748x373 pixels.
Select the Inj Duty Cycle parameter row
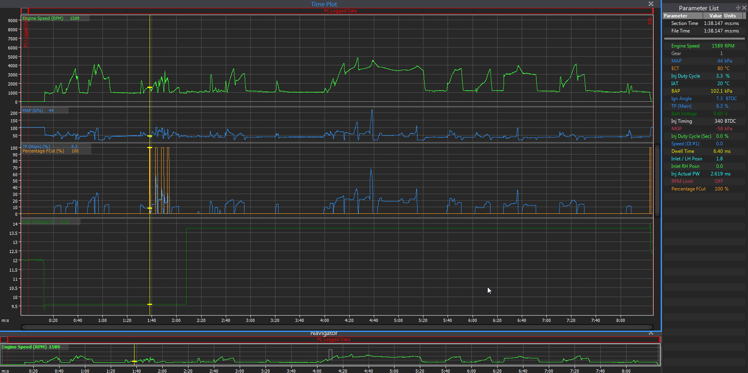click(685, 76)
